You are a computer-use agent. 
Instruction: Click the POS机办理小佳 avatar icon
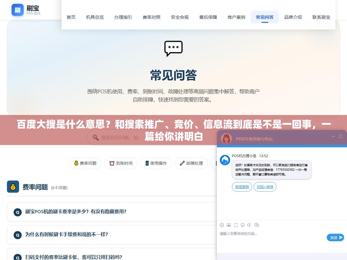(x=225, y=160)
